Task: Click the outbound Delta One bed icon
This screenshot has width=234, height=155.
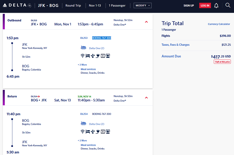Action: [83, 47]
